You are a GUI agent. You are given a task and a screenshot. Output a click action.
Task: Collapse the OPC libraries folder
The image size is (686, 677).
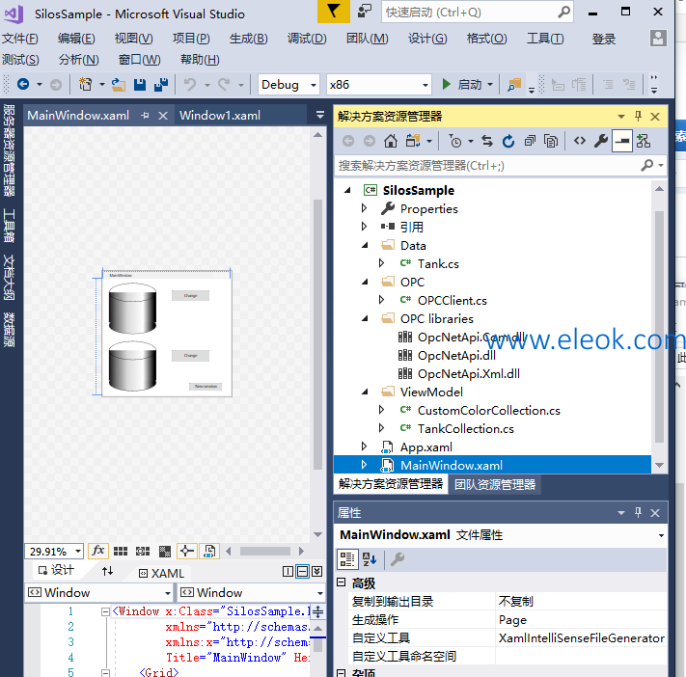pos(365,318)
